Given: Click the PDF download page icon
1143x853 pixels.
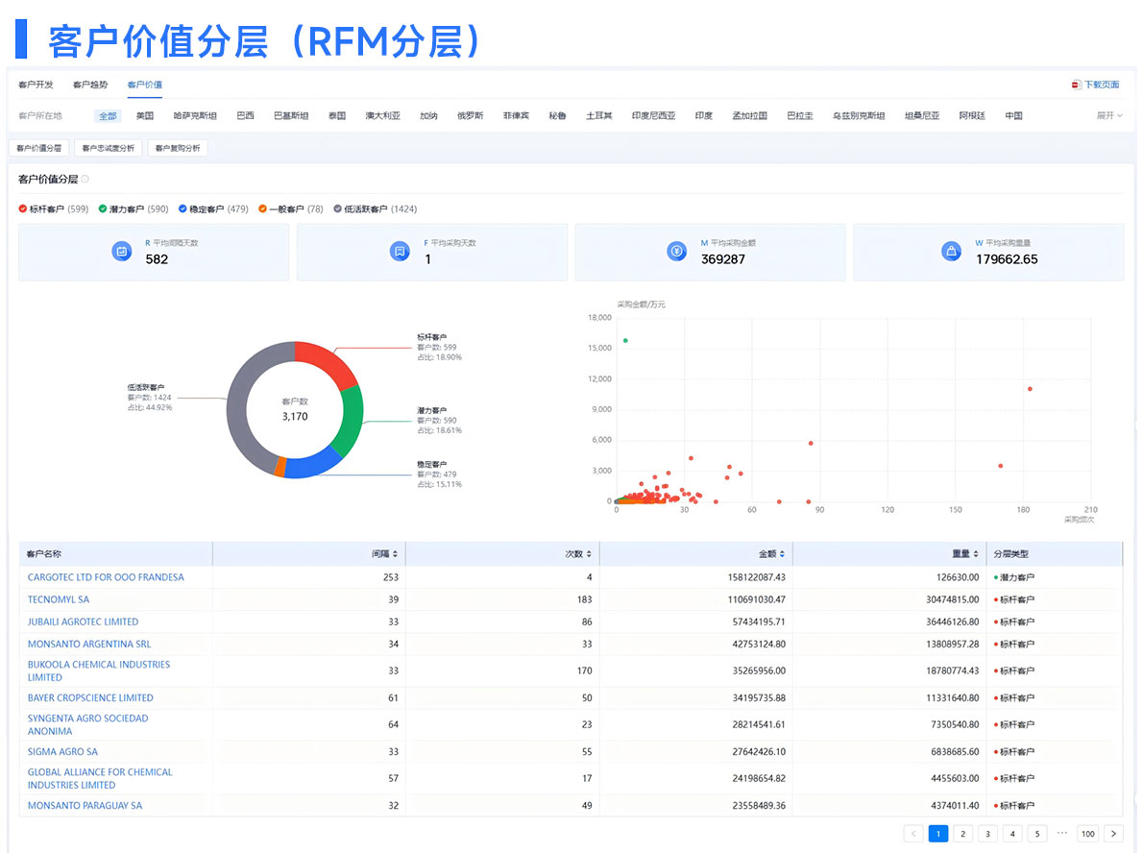Looking at the screenshot, I should tap(1076, 85).
